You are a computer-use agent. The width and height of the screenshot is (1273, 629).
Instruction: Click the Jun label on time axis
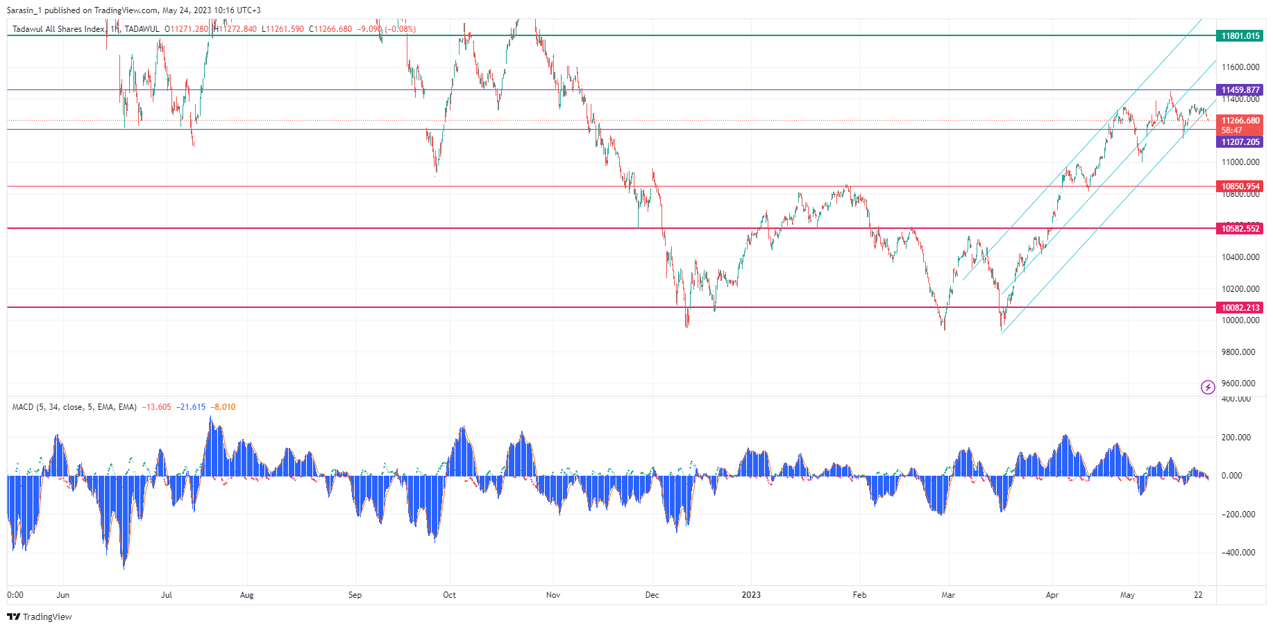click(63, 595)
